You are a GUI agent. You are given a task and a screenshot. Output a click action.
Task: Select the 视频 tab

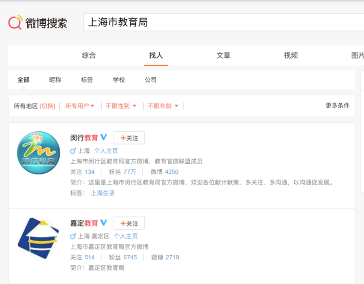point(291,56)
